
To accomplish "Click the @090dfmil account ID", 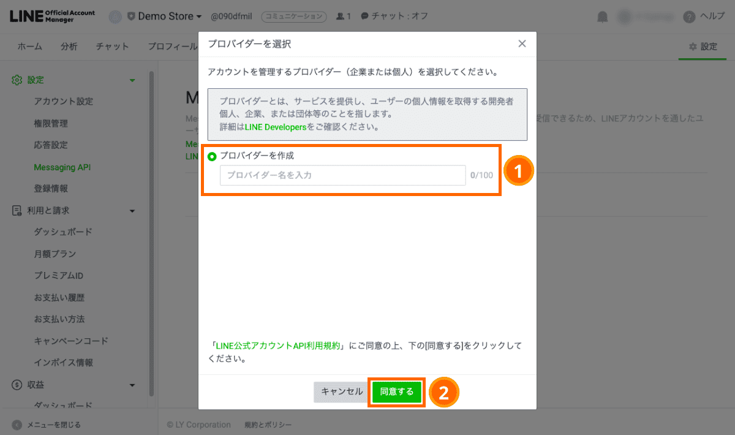I will tap(233, 17).
